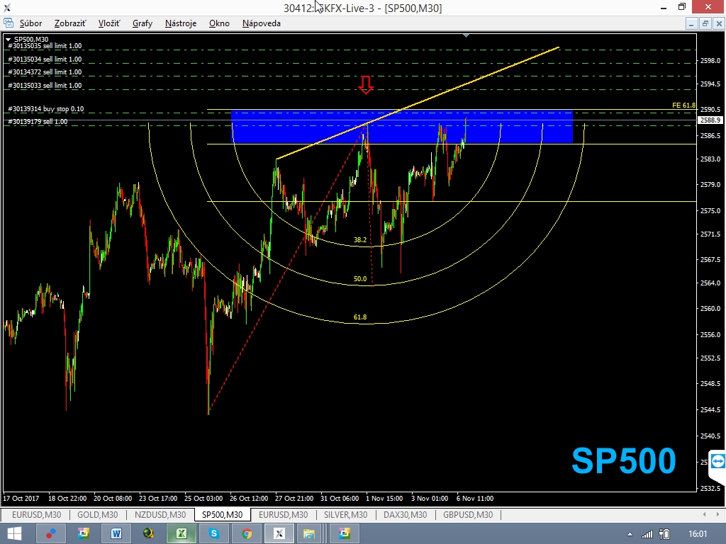Switch to the SILVER,M30 chart tab
The image size is (726, 544).
(x=345, y=514)
